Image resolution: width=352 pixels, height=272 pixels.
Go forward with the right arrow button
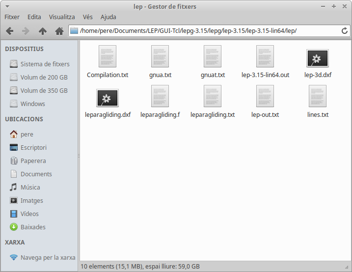(x=26, y=31)
